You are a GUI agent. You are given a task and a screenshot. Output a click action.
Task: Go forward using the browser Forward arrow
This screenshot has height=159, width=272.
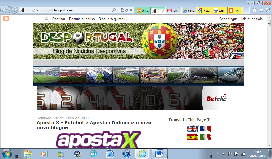click(15, 10)
